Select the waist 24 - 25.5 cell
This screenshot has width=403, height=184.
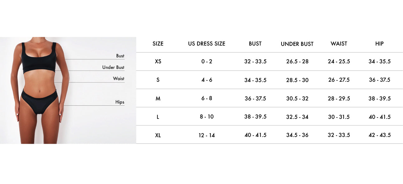(339, 61)
